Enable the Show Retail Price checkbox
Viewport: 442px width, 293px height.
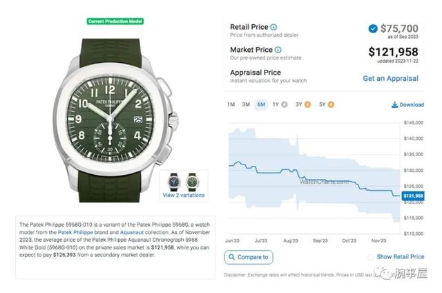click(x=372, y=257)
